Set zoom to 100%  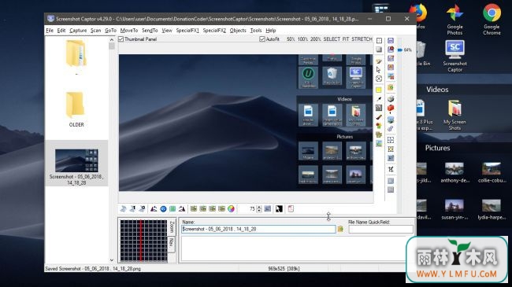coord(302,39)
